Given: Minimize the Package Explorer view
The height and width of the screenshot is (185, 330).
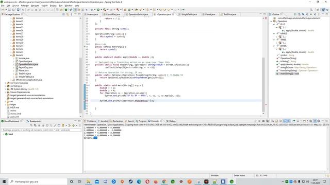Looking at the screenshot, I should coord(75,14).
